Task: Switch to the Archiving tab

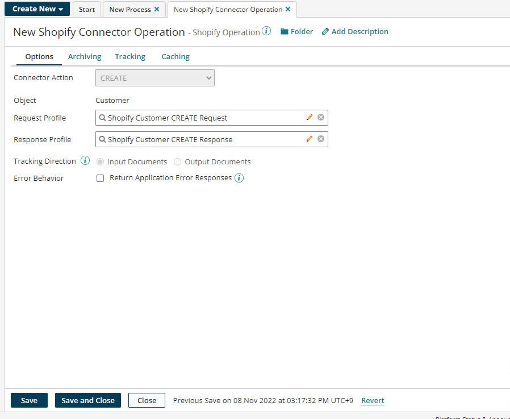Action: 85,56
